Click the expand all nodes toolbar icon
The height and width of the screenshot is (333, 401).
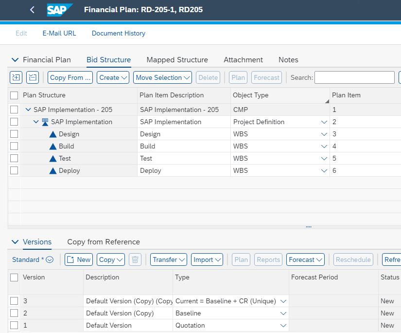16,77
